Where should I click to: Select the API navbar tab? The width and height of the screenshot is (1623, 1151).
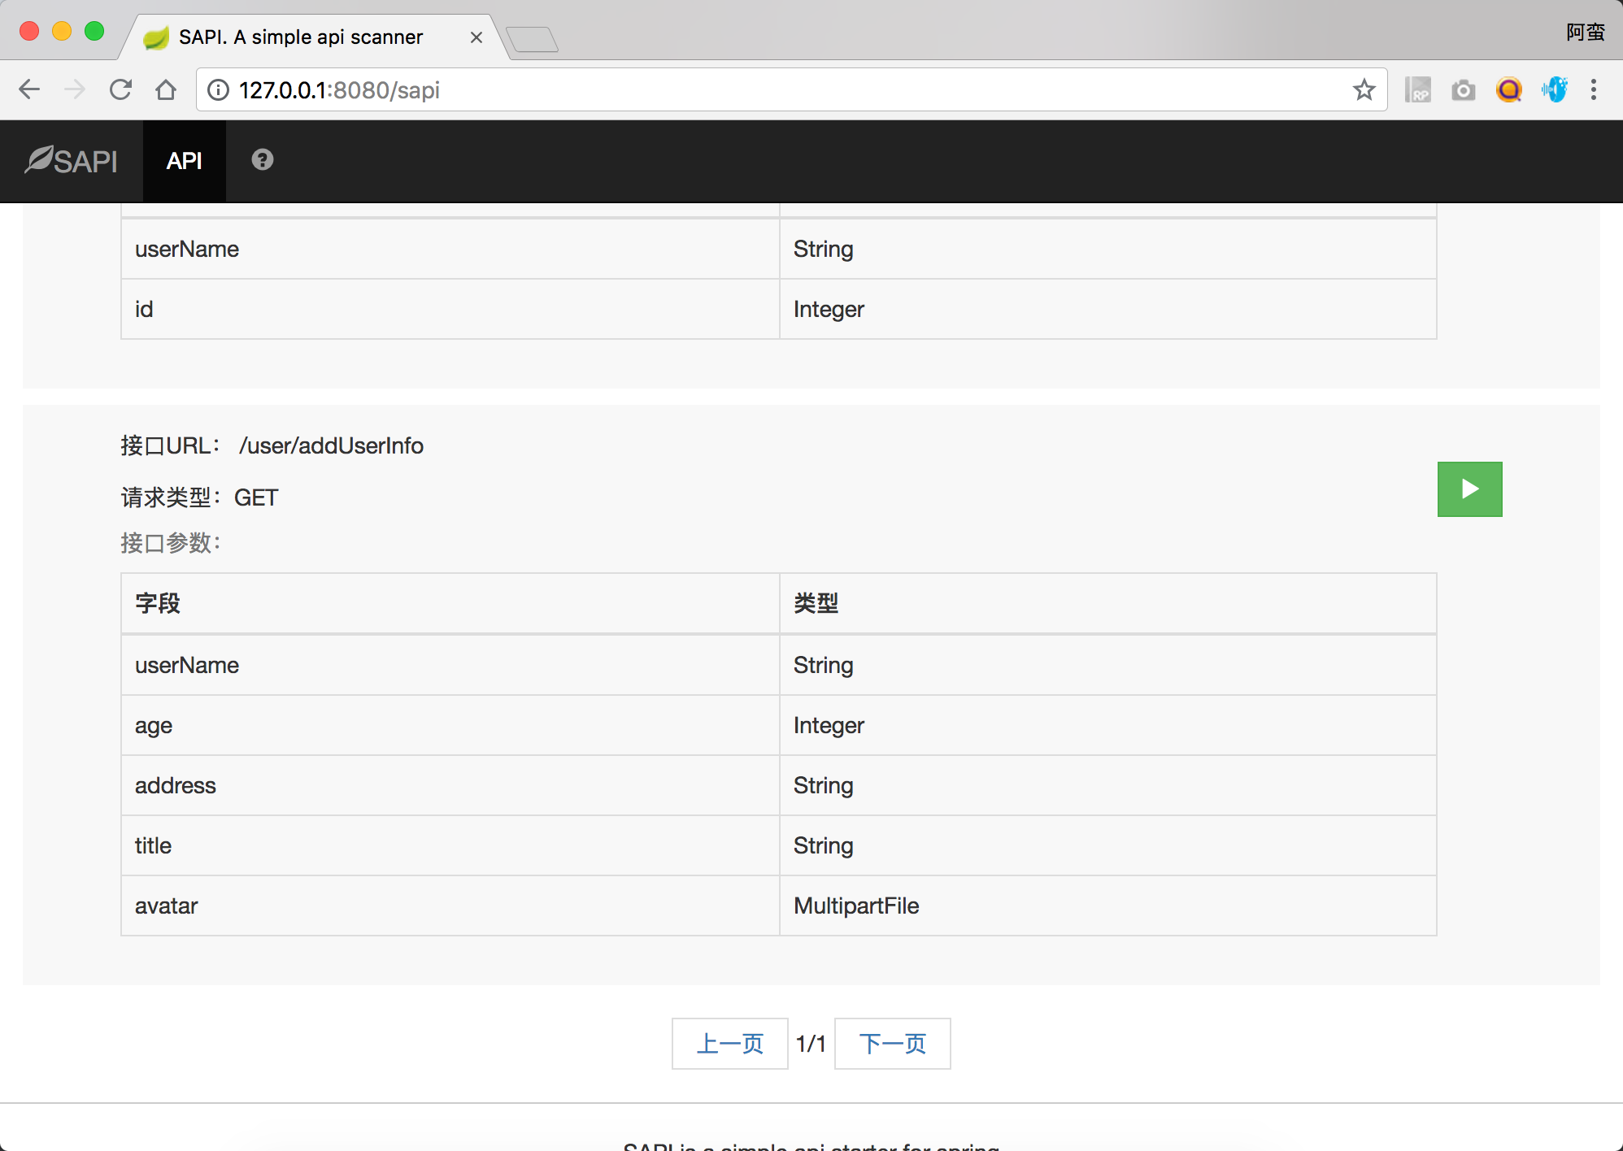pyautogui.click(x=184, y=161)
